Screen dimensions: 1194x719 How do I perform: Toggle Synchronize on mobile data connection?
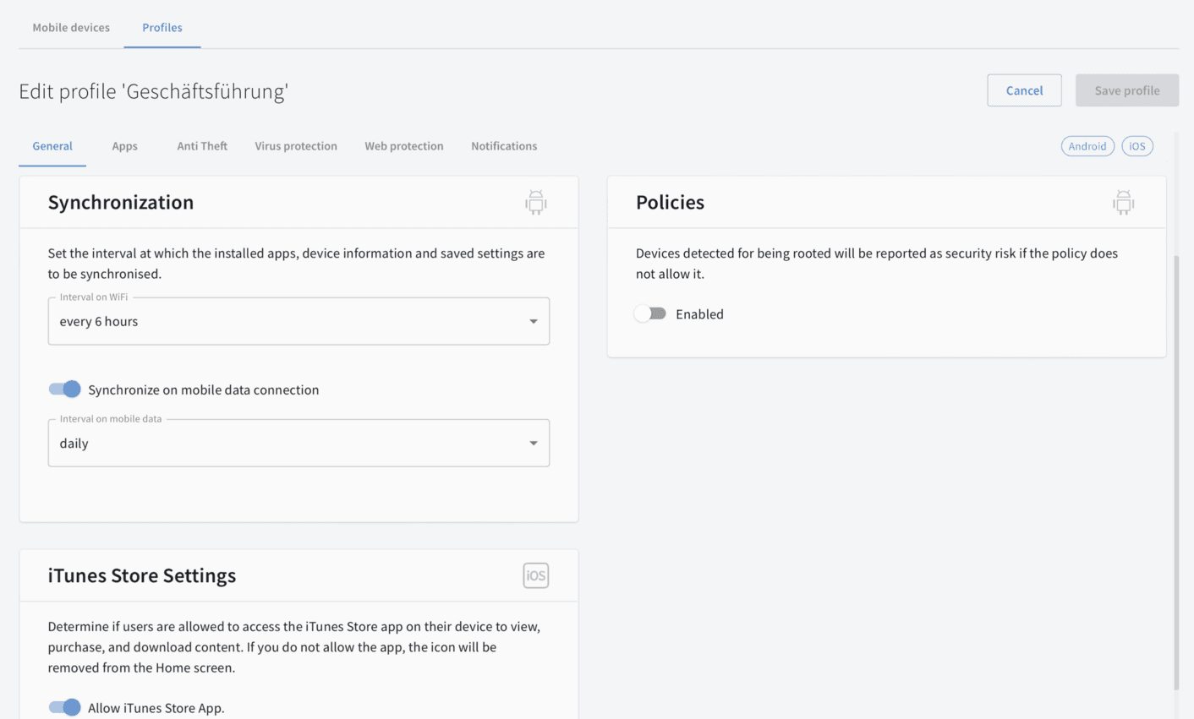65,389
